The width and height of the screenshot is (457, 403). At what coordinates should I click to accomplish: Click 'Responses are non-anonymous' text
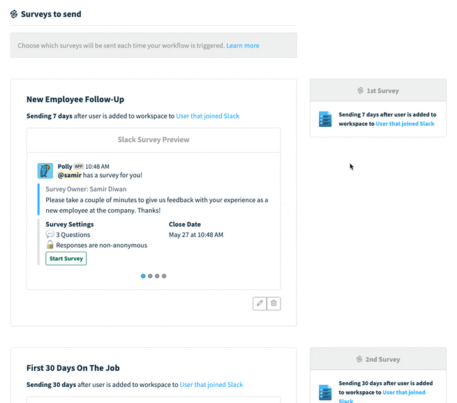coord(102,245)
